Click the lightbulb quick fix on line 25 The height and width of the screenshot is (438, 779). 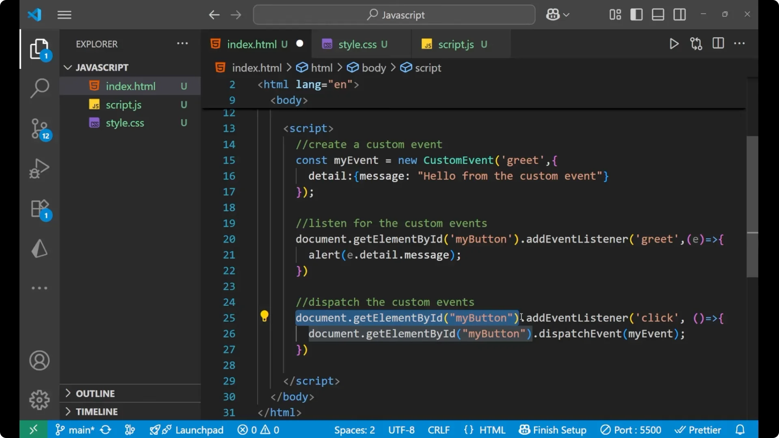[265, 316]
